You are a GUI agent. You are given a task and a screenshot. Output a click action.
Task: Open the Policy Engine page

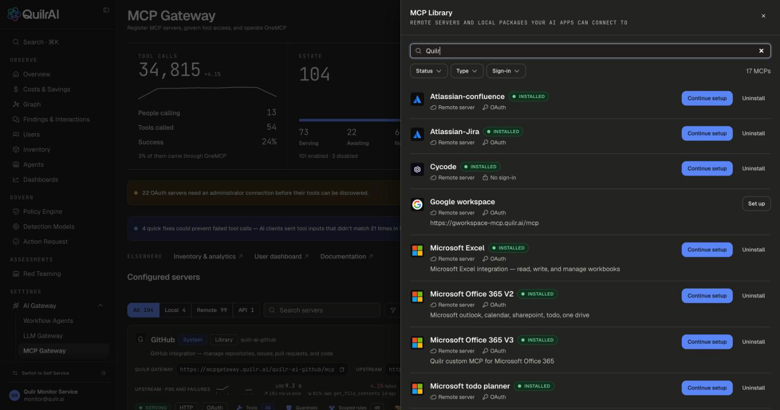[42, 211]
